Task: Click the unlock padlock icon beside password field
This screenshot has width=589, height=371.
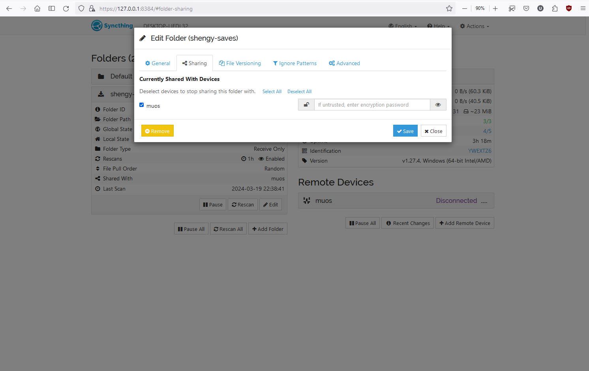Action: 306,105
